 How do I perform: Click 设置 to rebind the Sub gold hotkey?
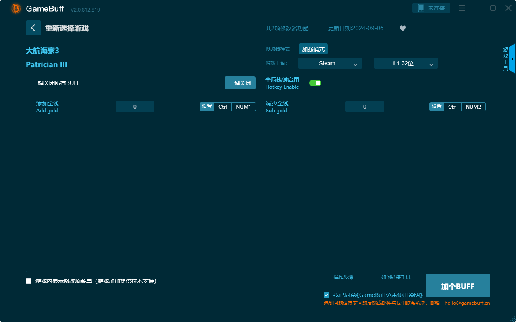tap(437, 107)
